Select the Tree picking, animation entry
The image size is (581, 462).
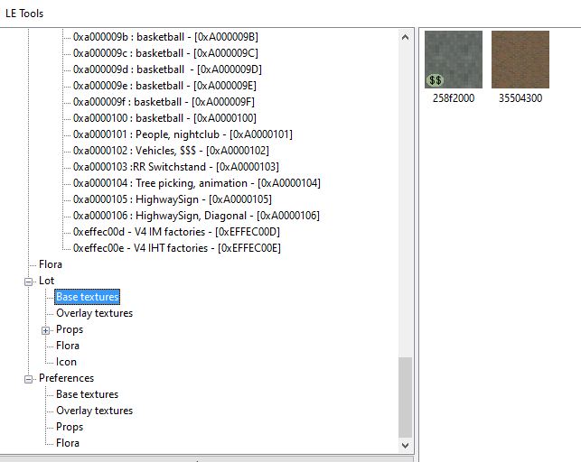pos(196,183)
